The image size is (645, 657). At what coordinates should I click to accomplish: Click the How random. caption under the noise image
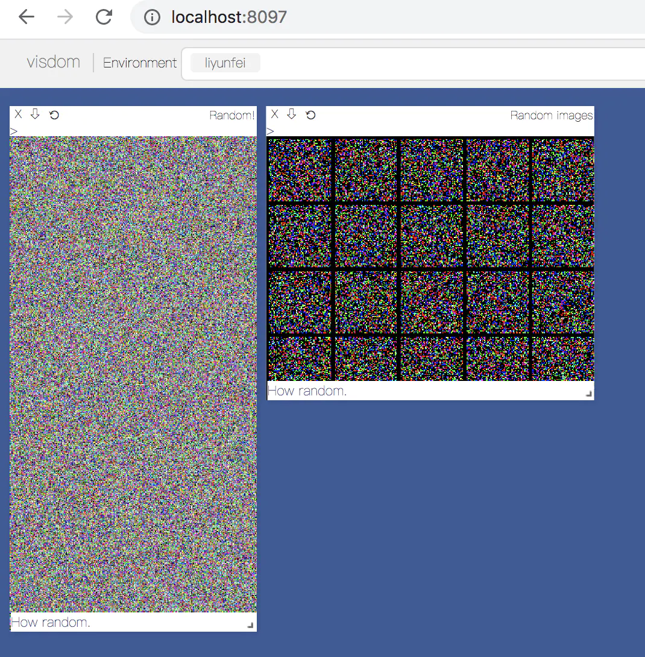51,622
